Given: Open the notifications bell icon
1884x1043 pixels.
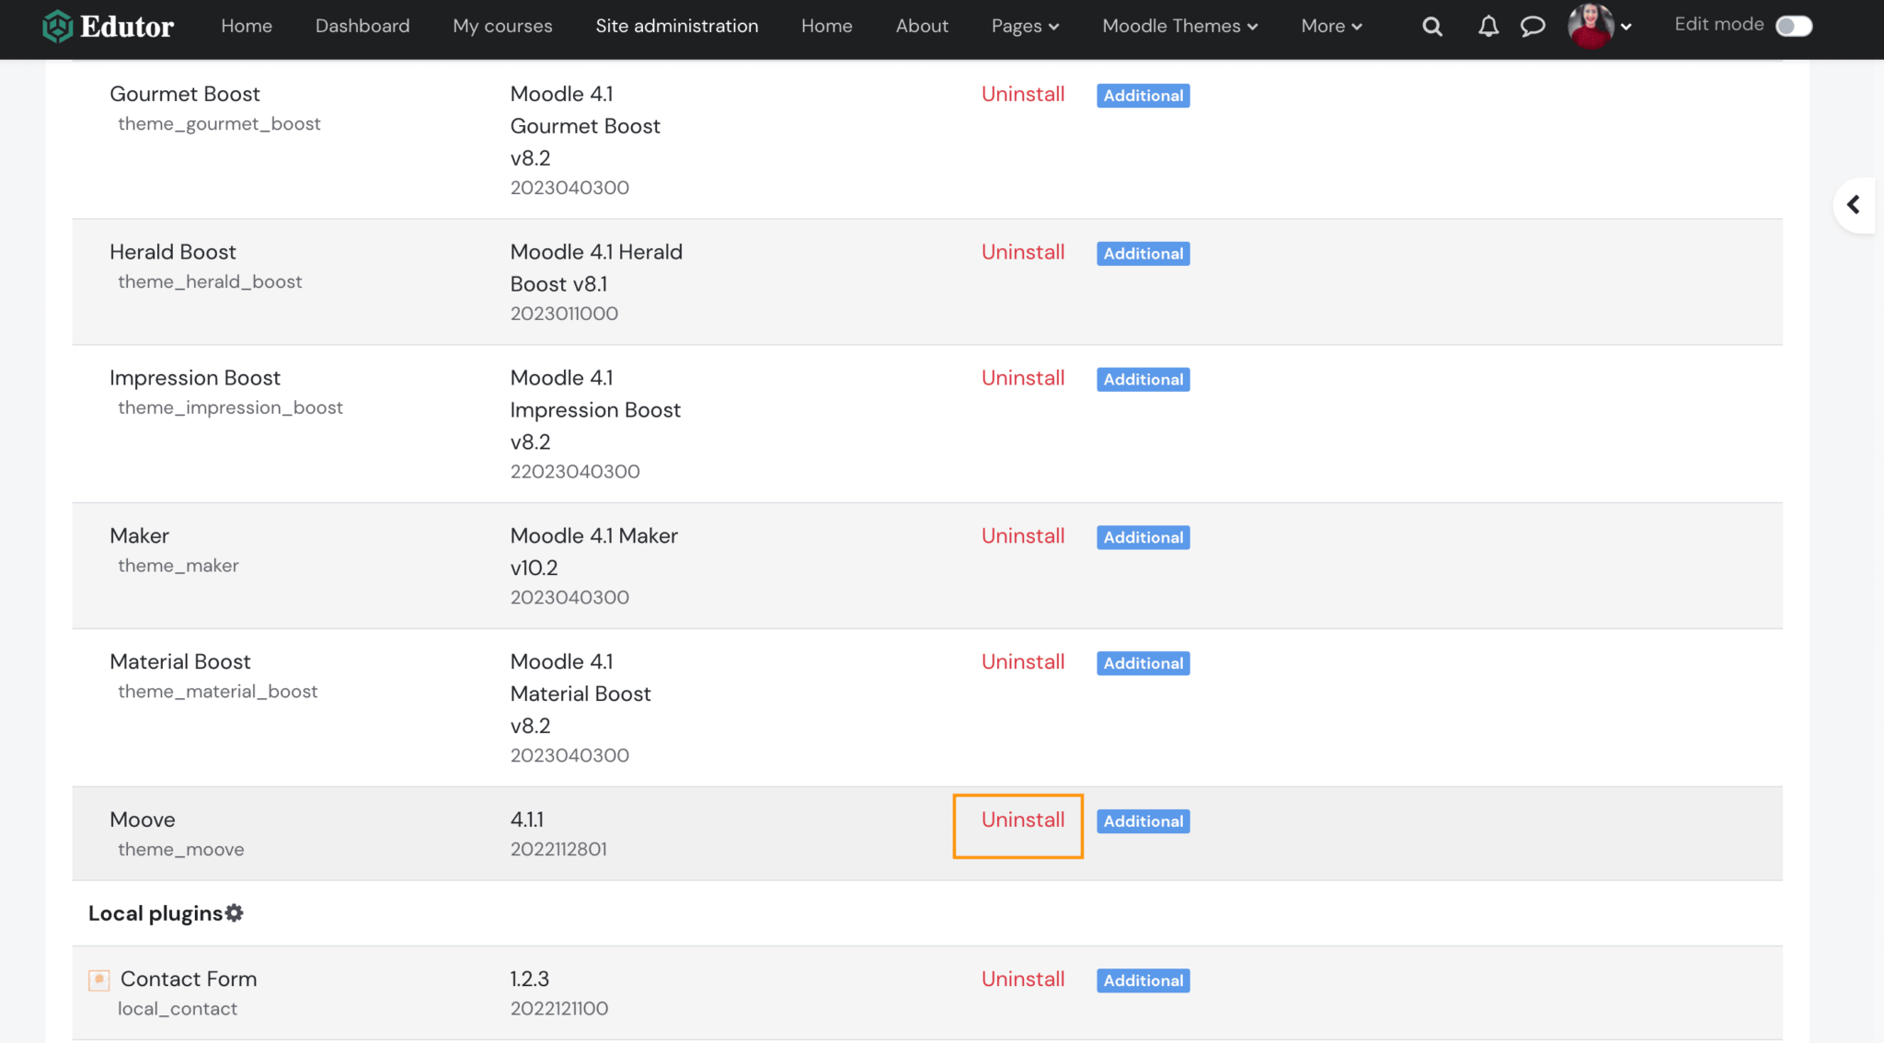Looking at the screenshot, I should [1488, 27].
